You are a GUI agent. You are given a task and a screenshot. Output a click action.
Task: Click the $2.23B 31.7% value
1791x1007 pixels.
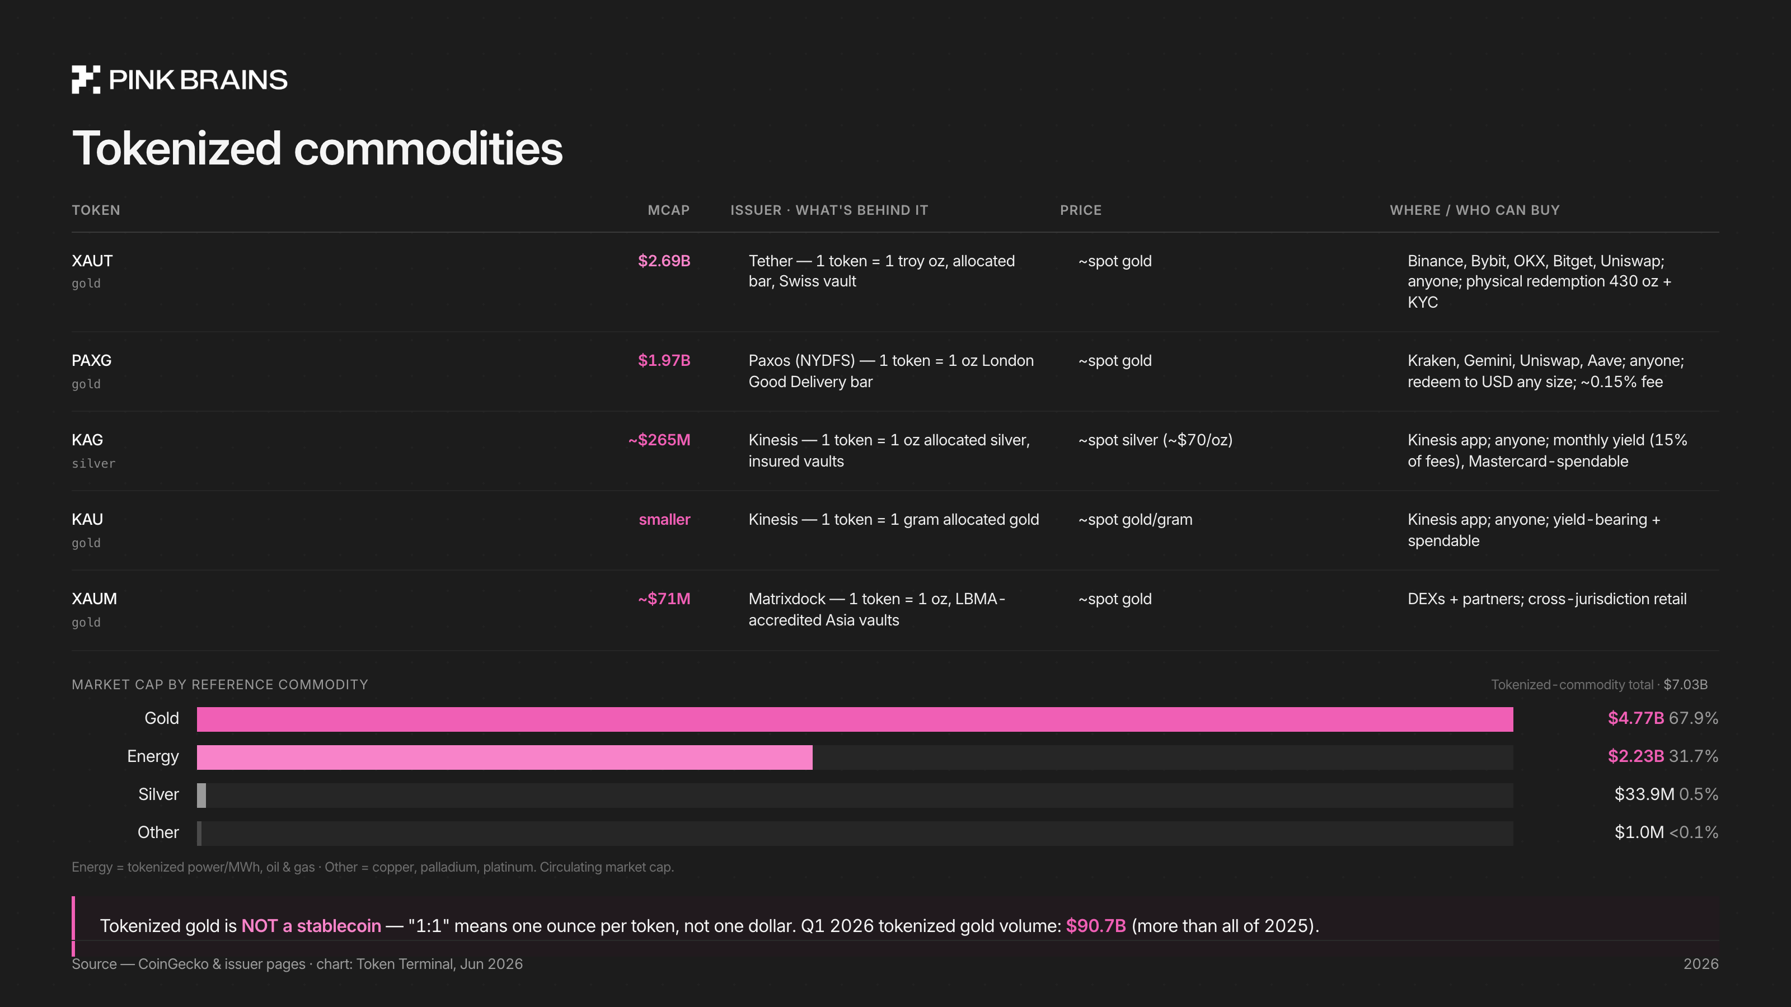click(1662, 756)
